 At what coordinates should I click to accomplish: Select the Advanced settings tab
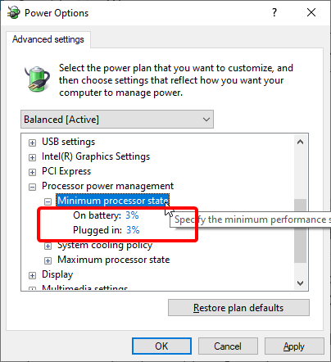(x=48, y=39)
